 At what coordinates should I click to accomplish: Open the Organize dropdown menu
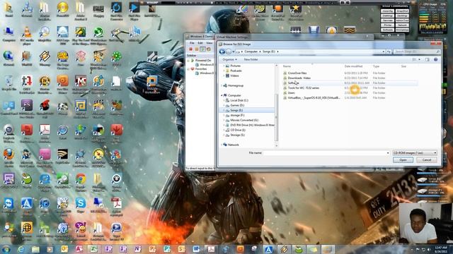[x=229, y=59]
